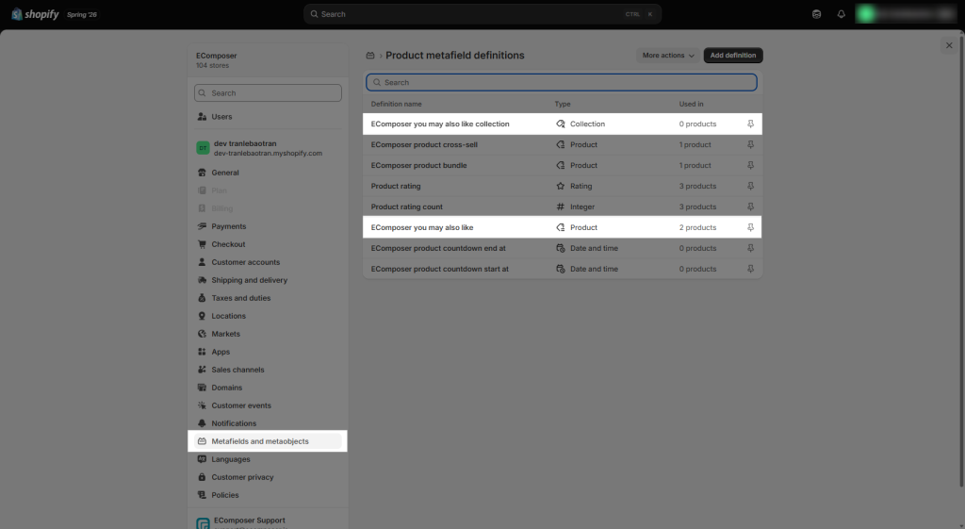
Task: Click the Customer privacy lock icon
Action: tap(202, 477)
